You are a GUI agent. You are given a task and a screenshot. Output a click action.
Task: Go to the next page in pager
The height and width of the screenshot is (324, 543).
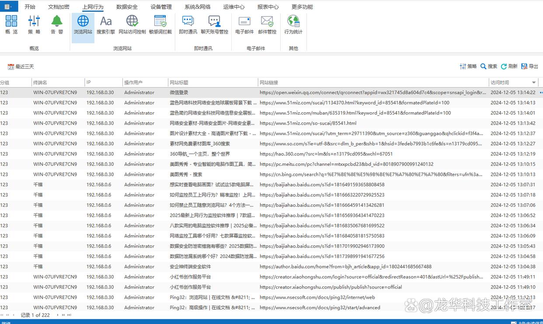(63, 315)
